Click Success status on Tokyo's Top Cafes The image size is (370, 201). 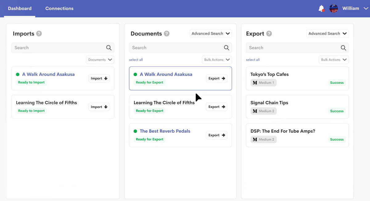(337, 83)
